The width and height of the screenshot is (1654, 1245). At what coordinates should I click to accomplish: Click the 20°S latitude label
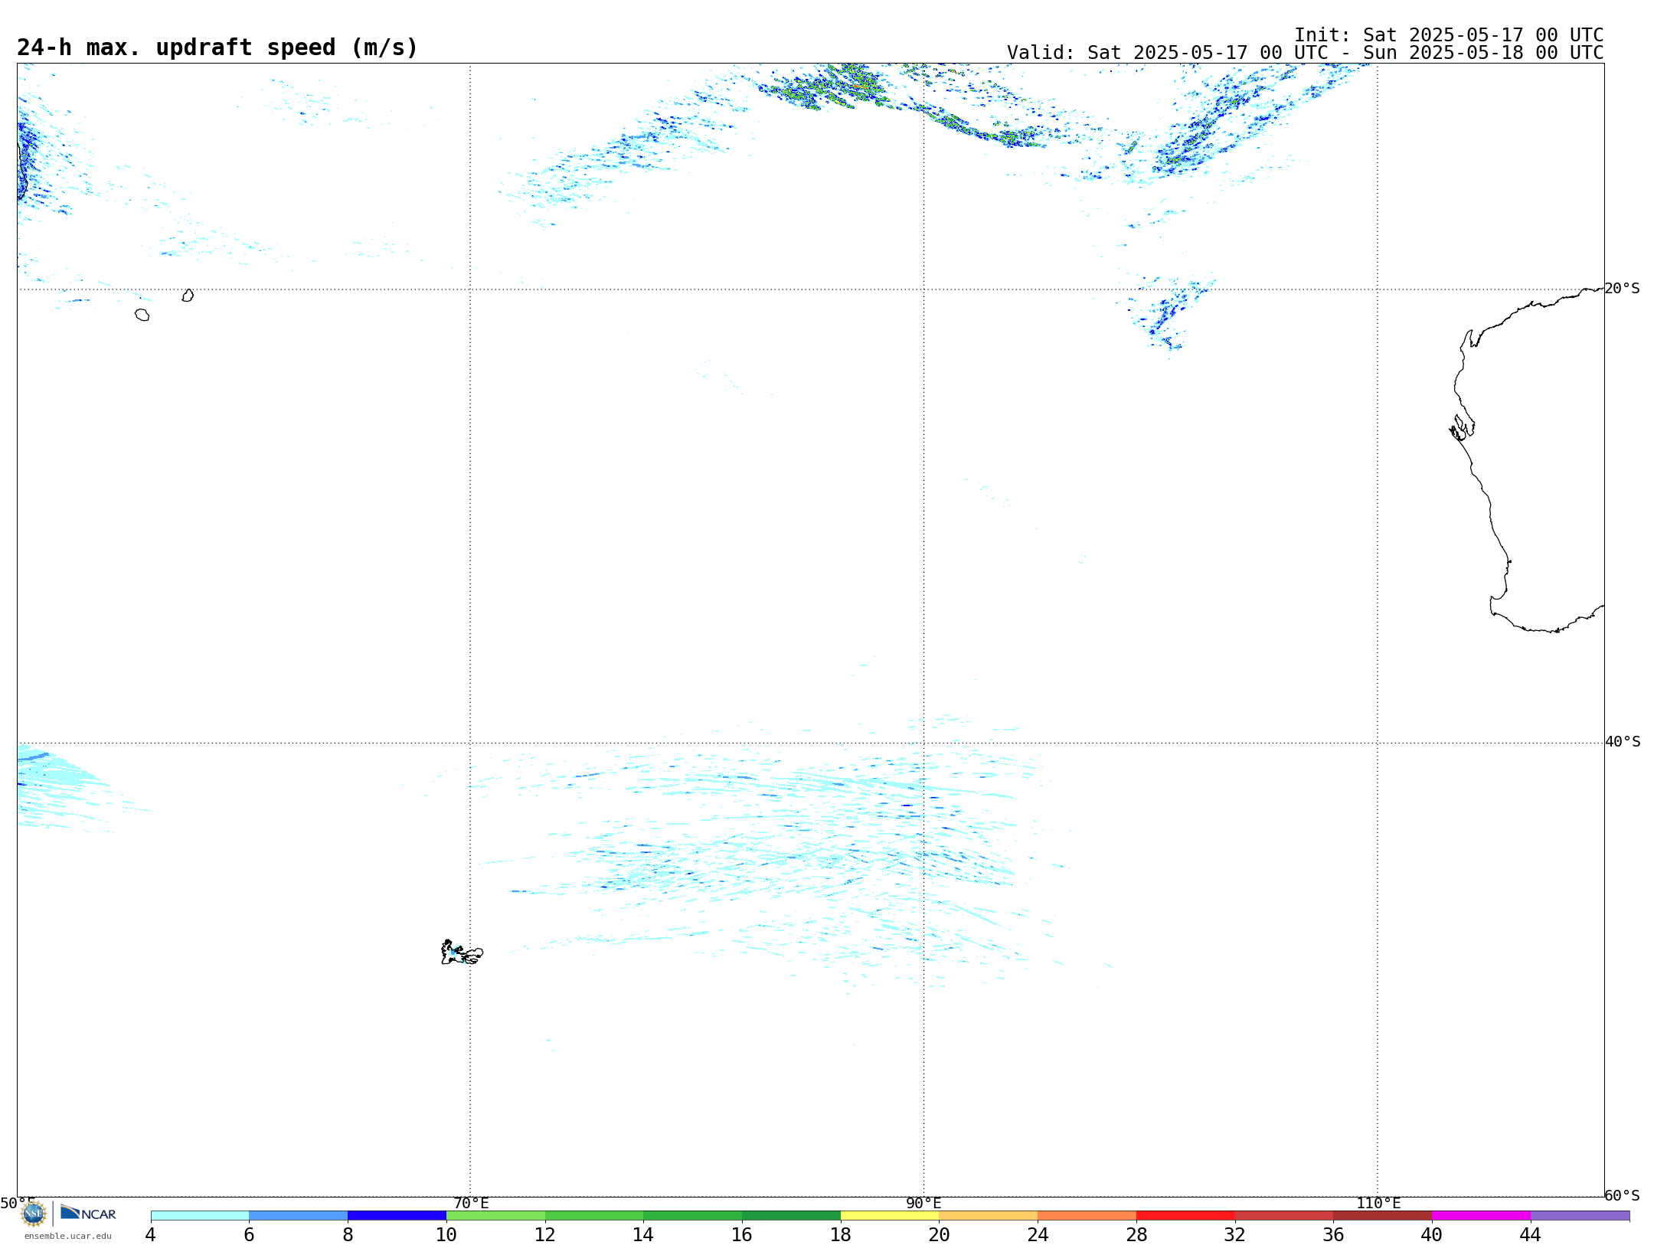(1622, 288)
